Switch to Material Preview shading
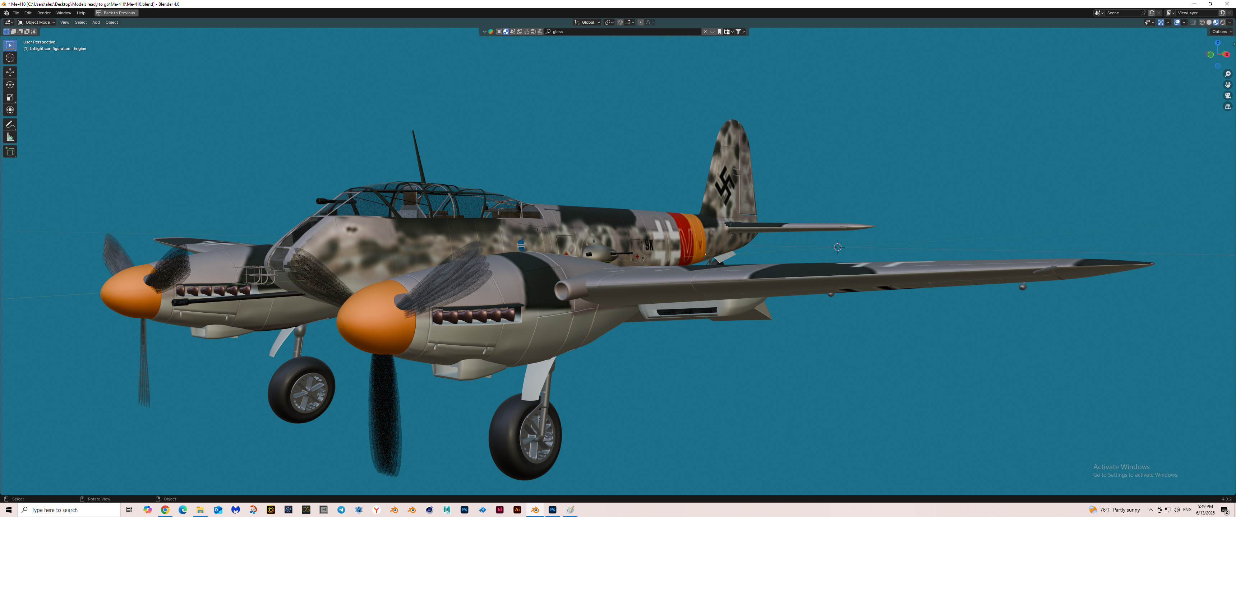 (x=1216, y=23)
